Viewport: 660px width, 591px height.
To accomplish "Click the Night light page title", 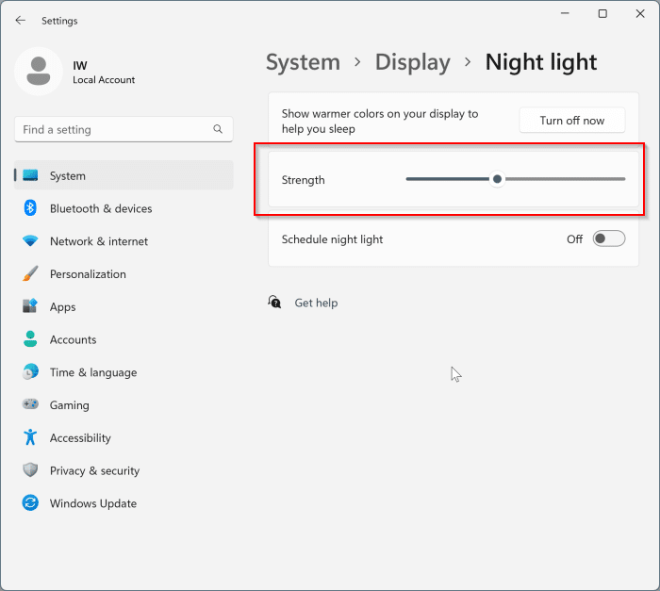I will click(x=541, y=62).
